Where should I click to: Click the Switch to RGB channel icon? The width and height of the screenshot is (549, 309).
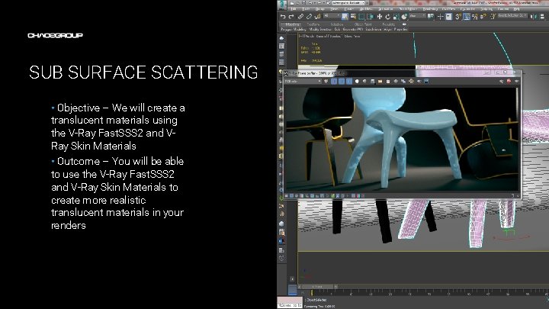(x=326, y=82)
